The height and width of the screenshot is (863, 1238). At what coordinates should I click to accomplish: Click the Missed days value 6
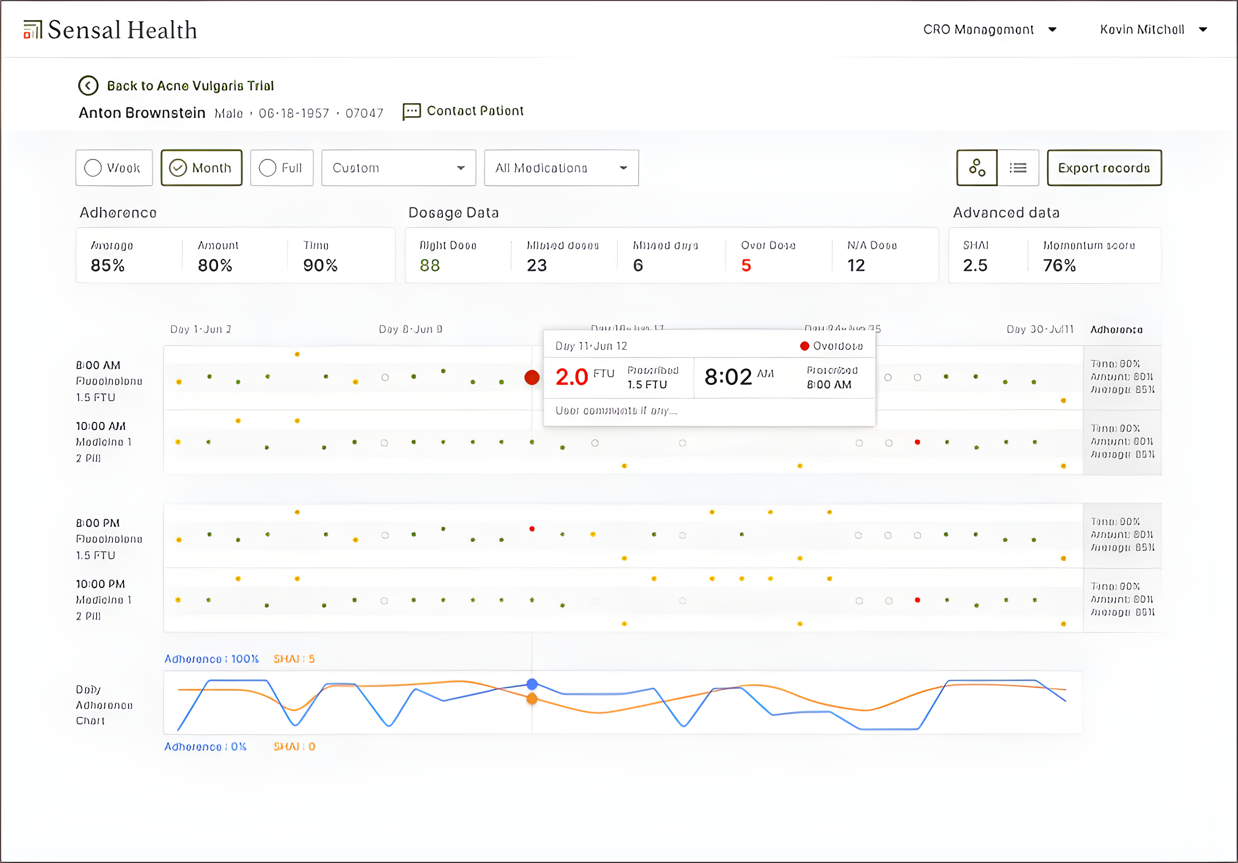tap(638, 265)
